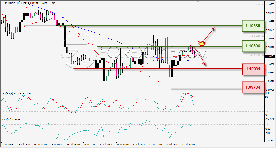Select the EURUSD,H1 symbol label
The width and height of the screenshot is (276, 148).
pyautogui.click(x=12, y=3)
